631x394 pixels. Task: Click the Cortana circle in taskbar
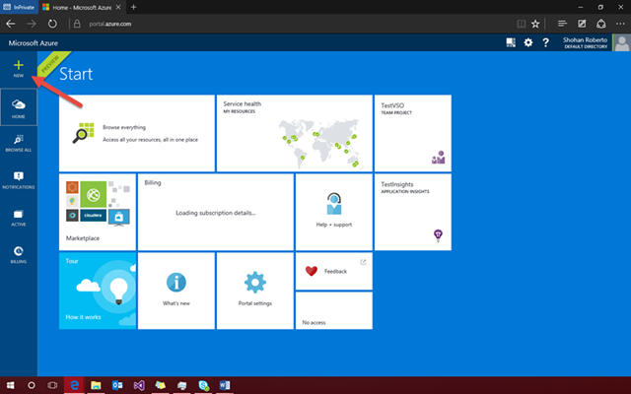(x=31, y=385)
